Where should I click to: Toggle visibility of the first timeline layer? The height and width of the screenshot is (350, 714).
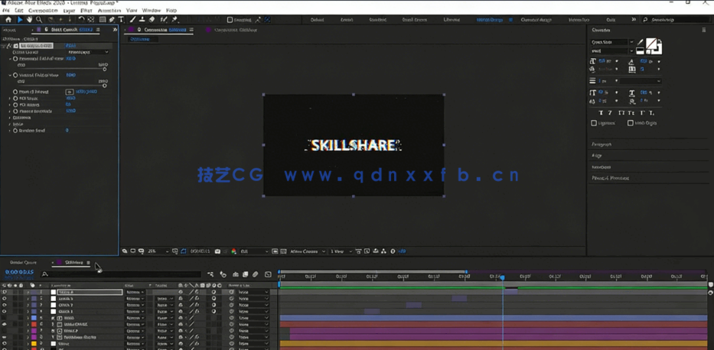(5, 293)
